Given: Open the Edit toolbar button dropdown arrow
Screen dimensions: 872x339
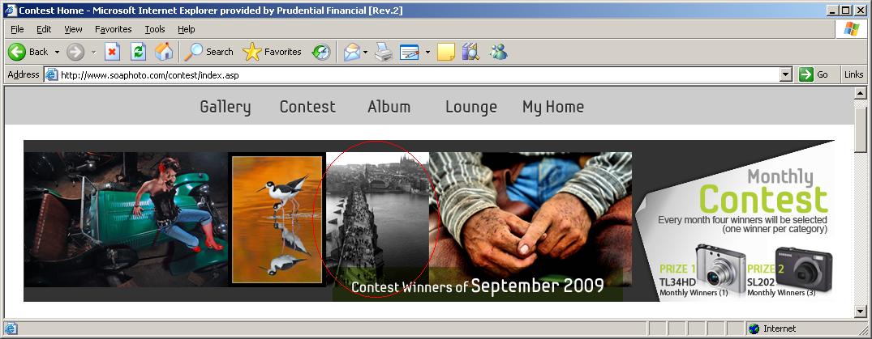Looking at the screenshot, I should (427, 52).
